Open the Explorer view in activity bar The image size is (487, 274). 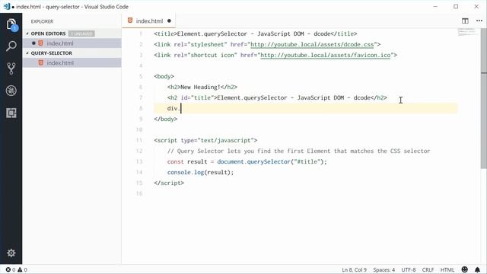coord(11,24)
